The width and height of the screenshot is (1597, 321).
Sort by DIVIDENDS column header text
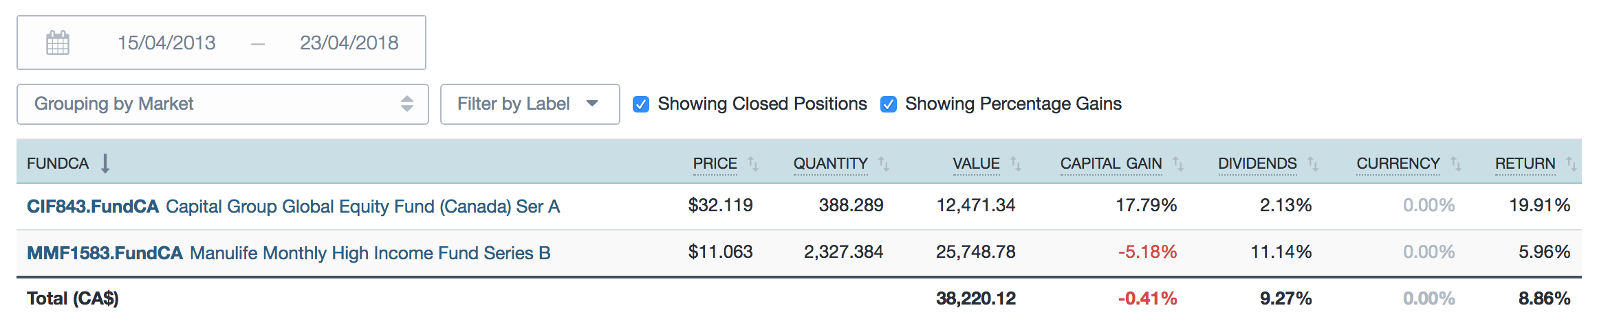pos(1257,163)
